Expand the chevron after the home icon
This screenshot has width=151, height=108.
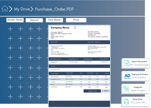(11, 9)
